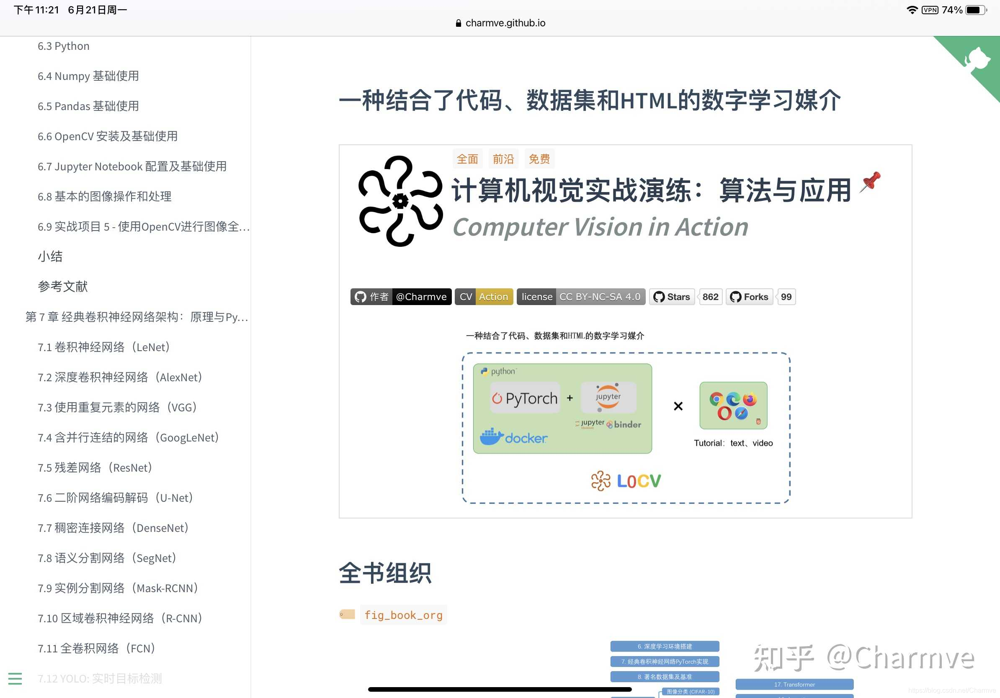The width and height of the screenshot is (1000, 698).
Task: Open the license CC BY-NC-SA 4.0 badge
Action: point(581,297)
